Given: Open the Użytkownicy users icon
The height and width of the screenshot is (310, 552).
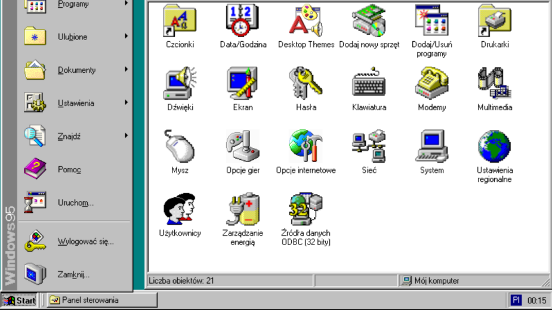Looking at the screenshot, I should pos(180,209).
